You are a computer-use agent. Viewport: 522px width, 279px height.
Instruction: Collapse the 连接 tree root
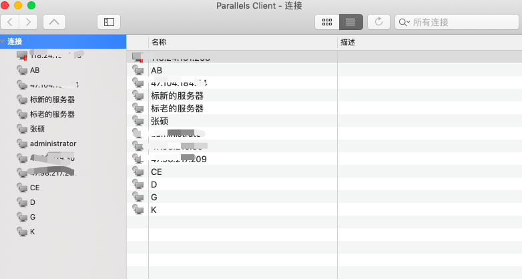coord(3,41)
